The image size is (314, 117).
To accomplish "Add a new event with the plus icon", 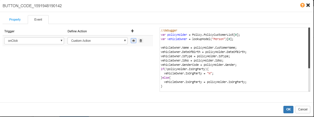I will click(132, 31).
